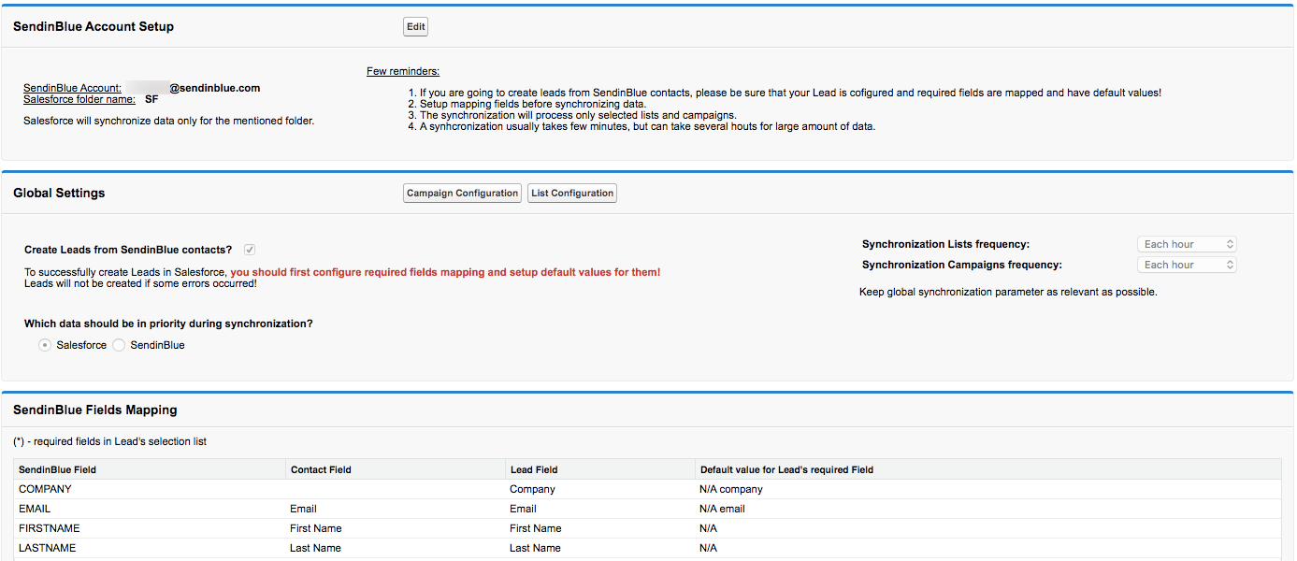Expand Synchronization Campaigns frequency dropdown
Image resolution: width=1297 pixels, height=561 pixels.
point(1188,265)
